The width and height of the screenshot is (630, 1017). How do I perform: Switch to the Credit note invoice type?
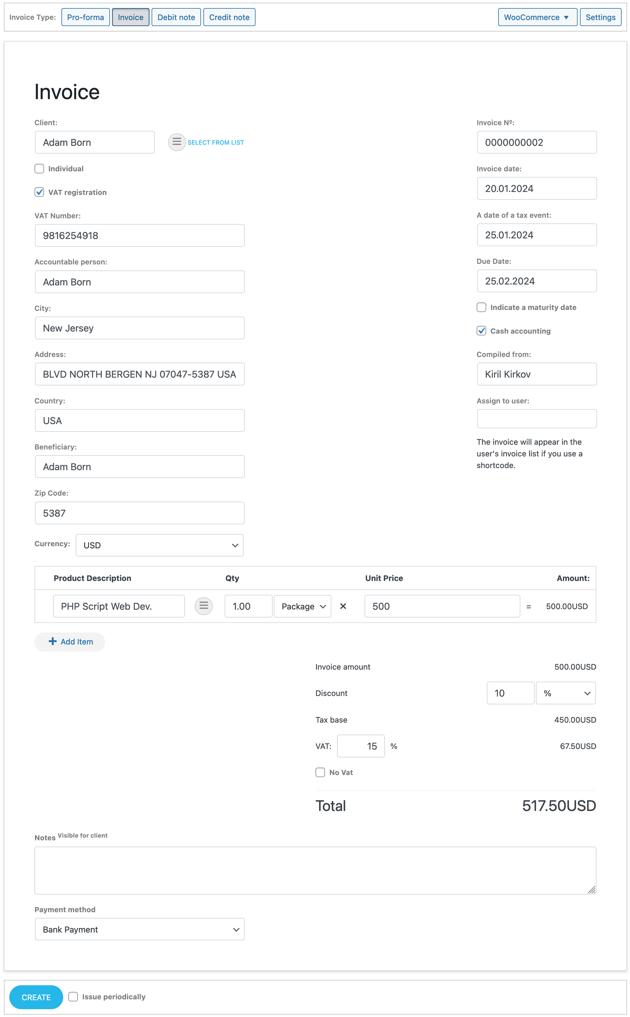tap(229, 17)
